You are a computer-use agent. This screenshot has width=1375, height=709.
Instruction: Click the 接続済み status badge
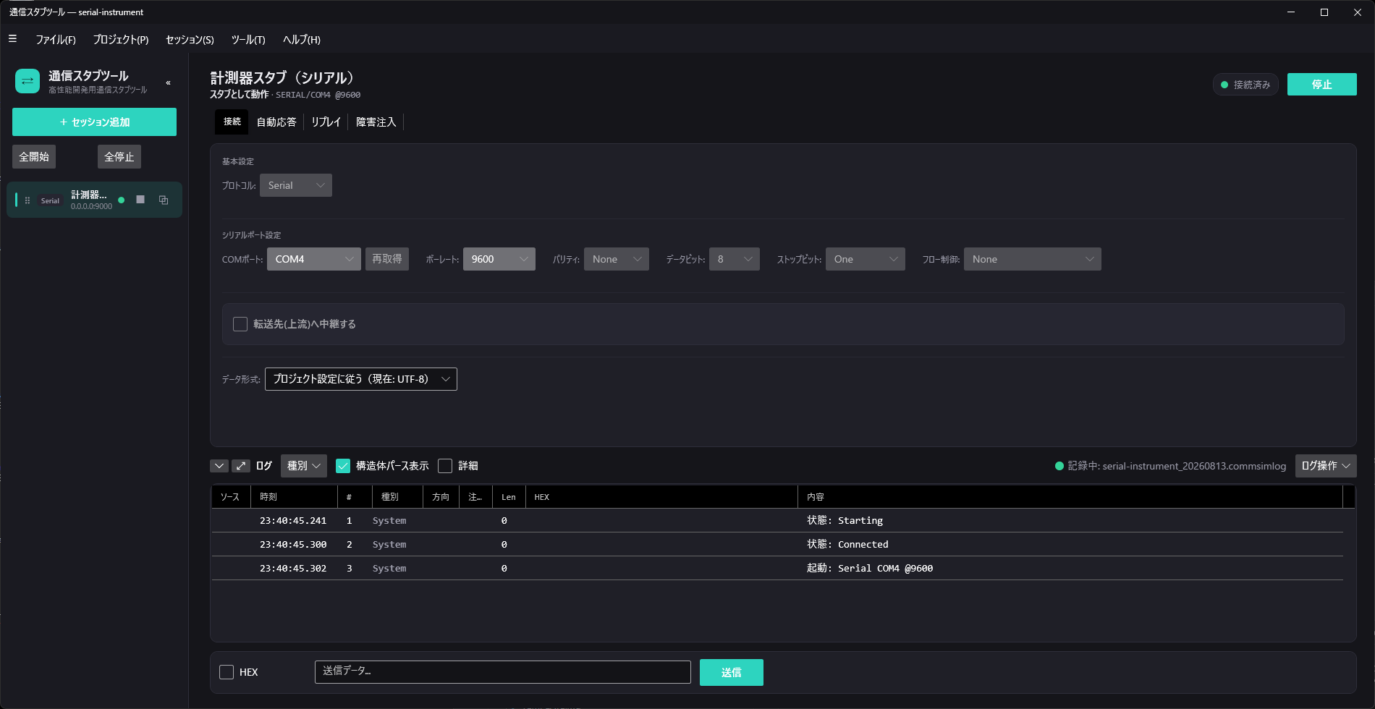[x=1245, y=85]
